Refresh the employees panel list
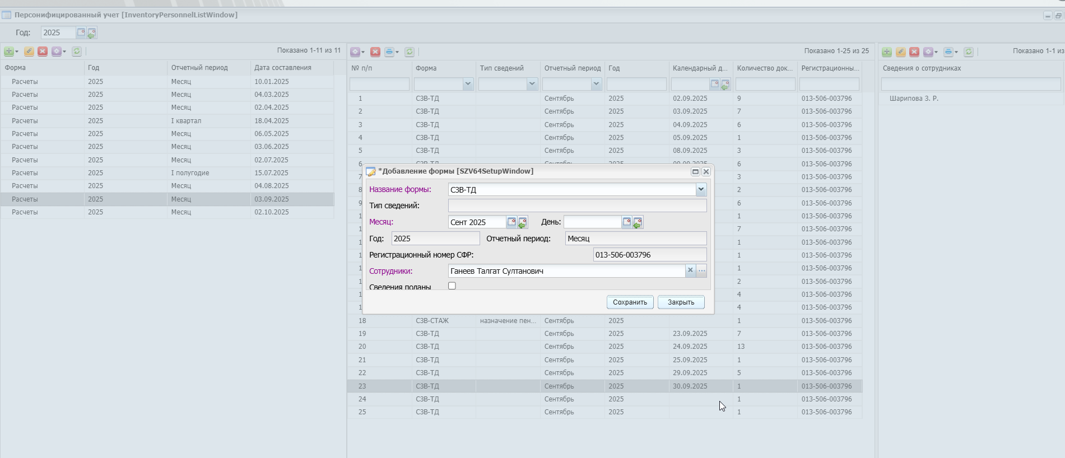 tap(969, 52)
